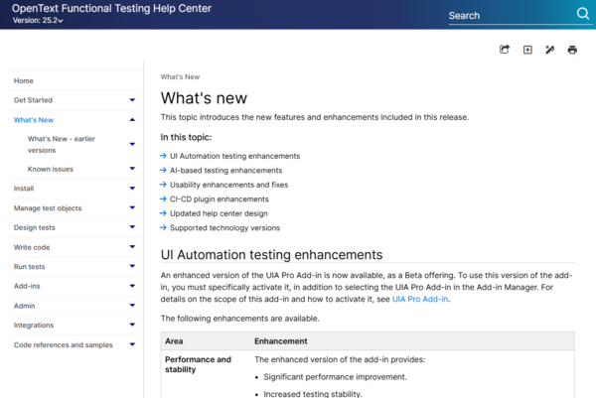Screen dimensions: 596x398
Task: Click the share topic icon
Action: (505, 50)
